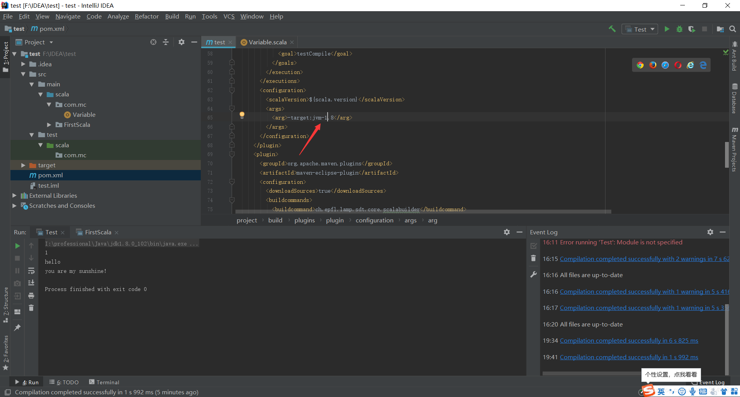Image resolution: width=740 pixels, height=397 pixels.
Task: Select test.iml in the project tree
Action: (49, 185)
